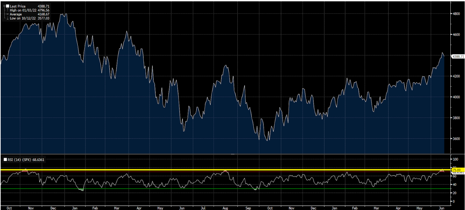Click the yellow 75.00 level tag
The image size is (465, 210).
click(x=457, y=170)
